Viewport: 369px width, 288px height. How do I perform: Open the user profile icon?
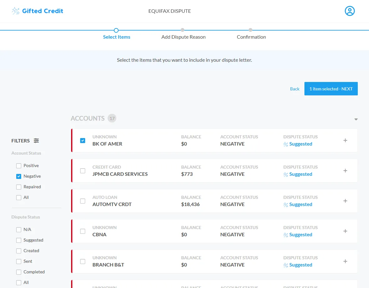coord(350,11)
